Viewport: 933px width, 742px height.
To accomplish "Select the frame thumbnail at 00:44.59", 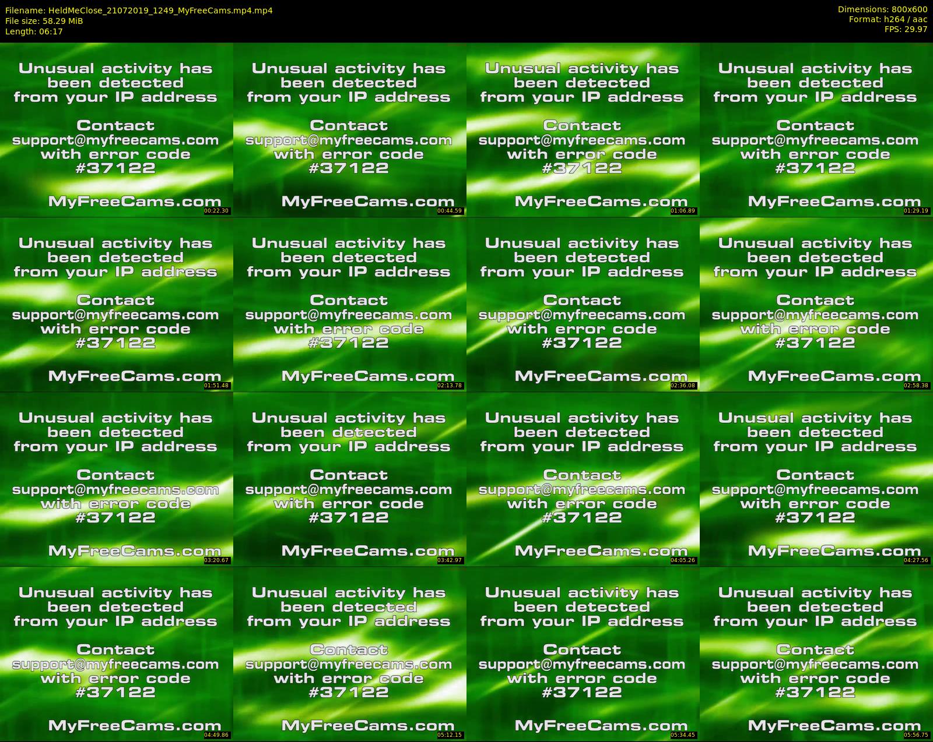I will pos(350,130).
